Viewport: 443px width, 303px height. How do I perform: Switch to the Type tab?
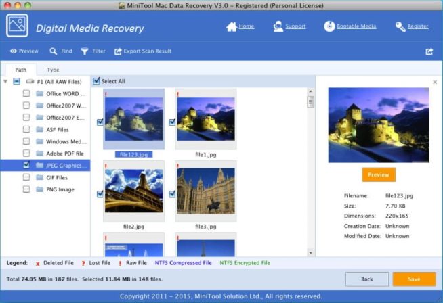(53, 70)
